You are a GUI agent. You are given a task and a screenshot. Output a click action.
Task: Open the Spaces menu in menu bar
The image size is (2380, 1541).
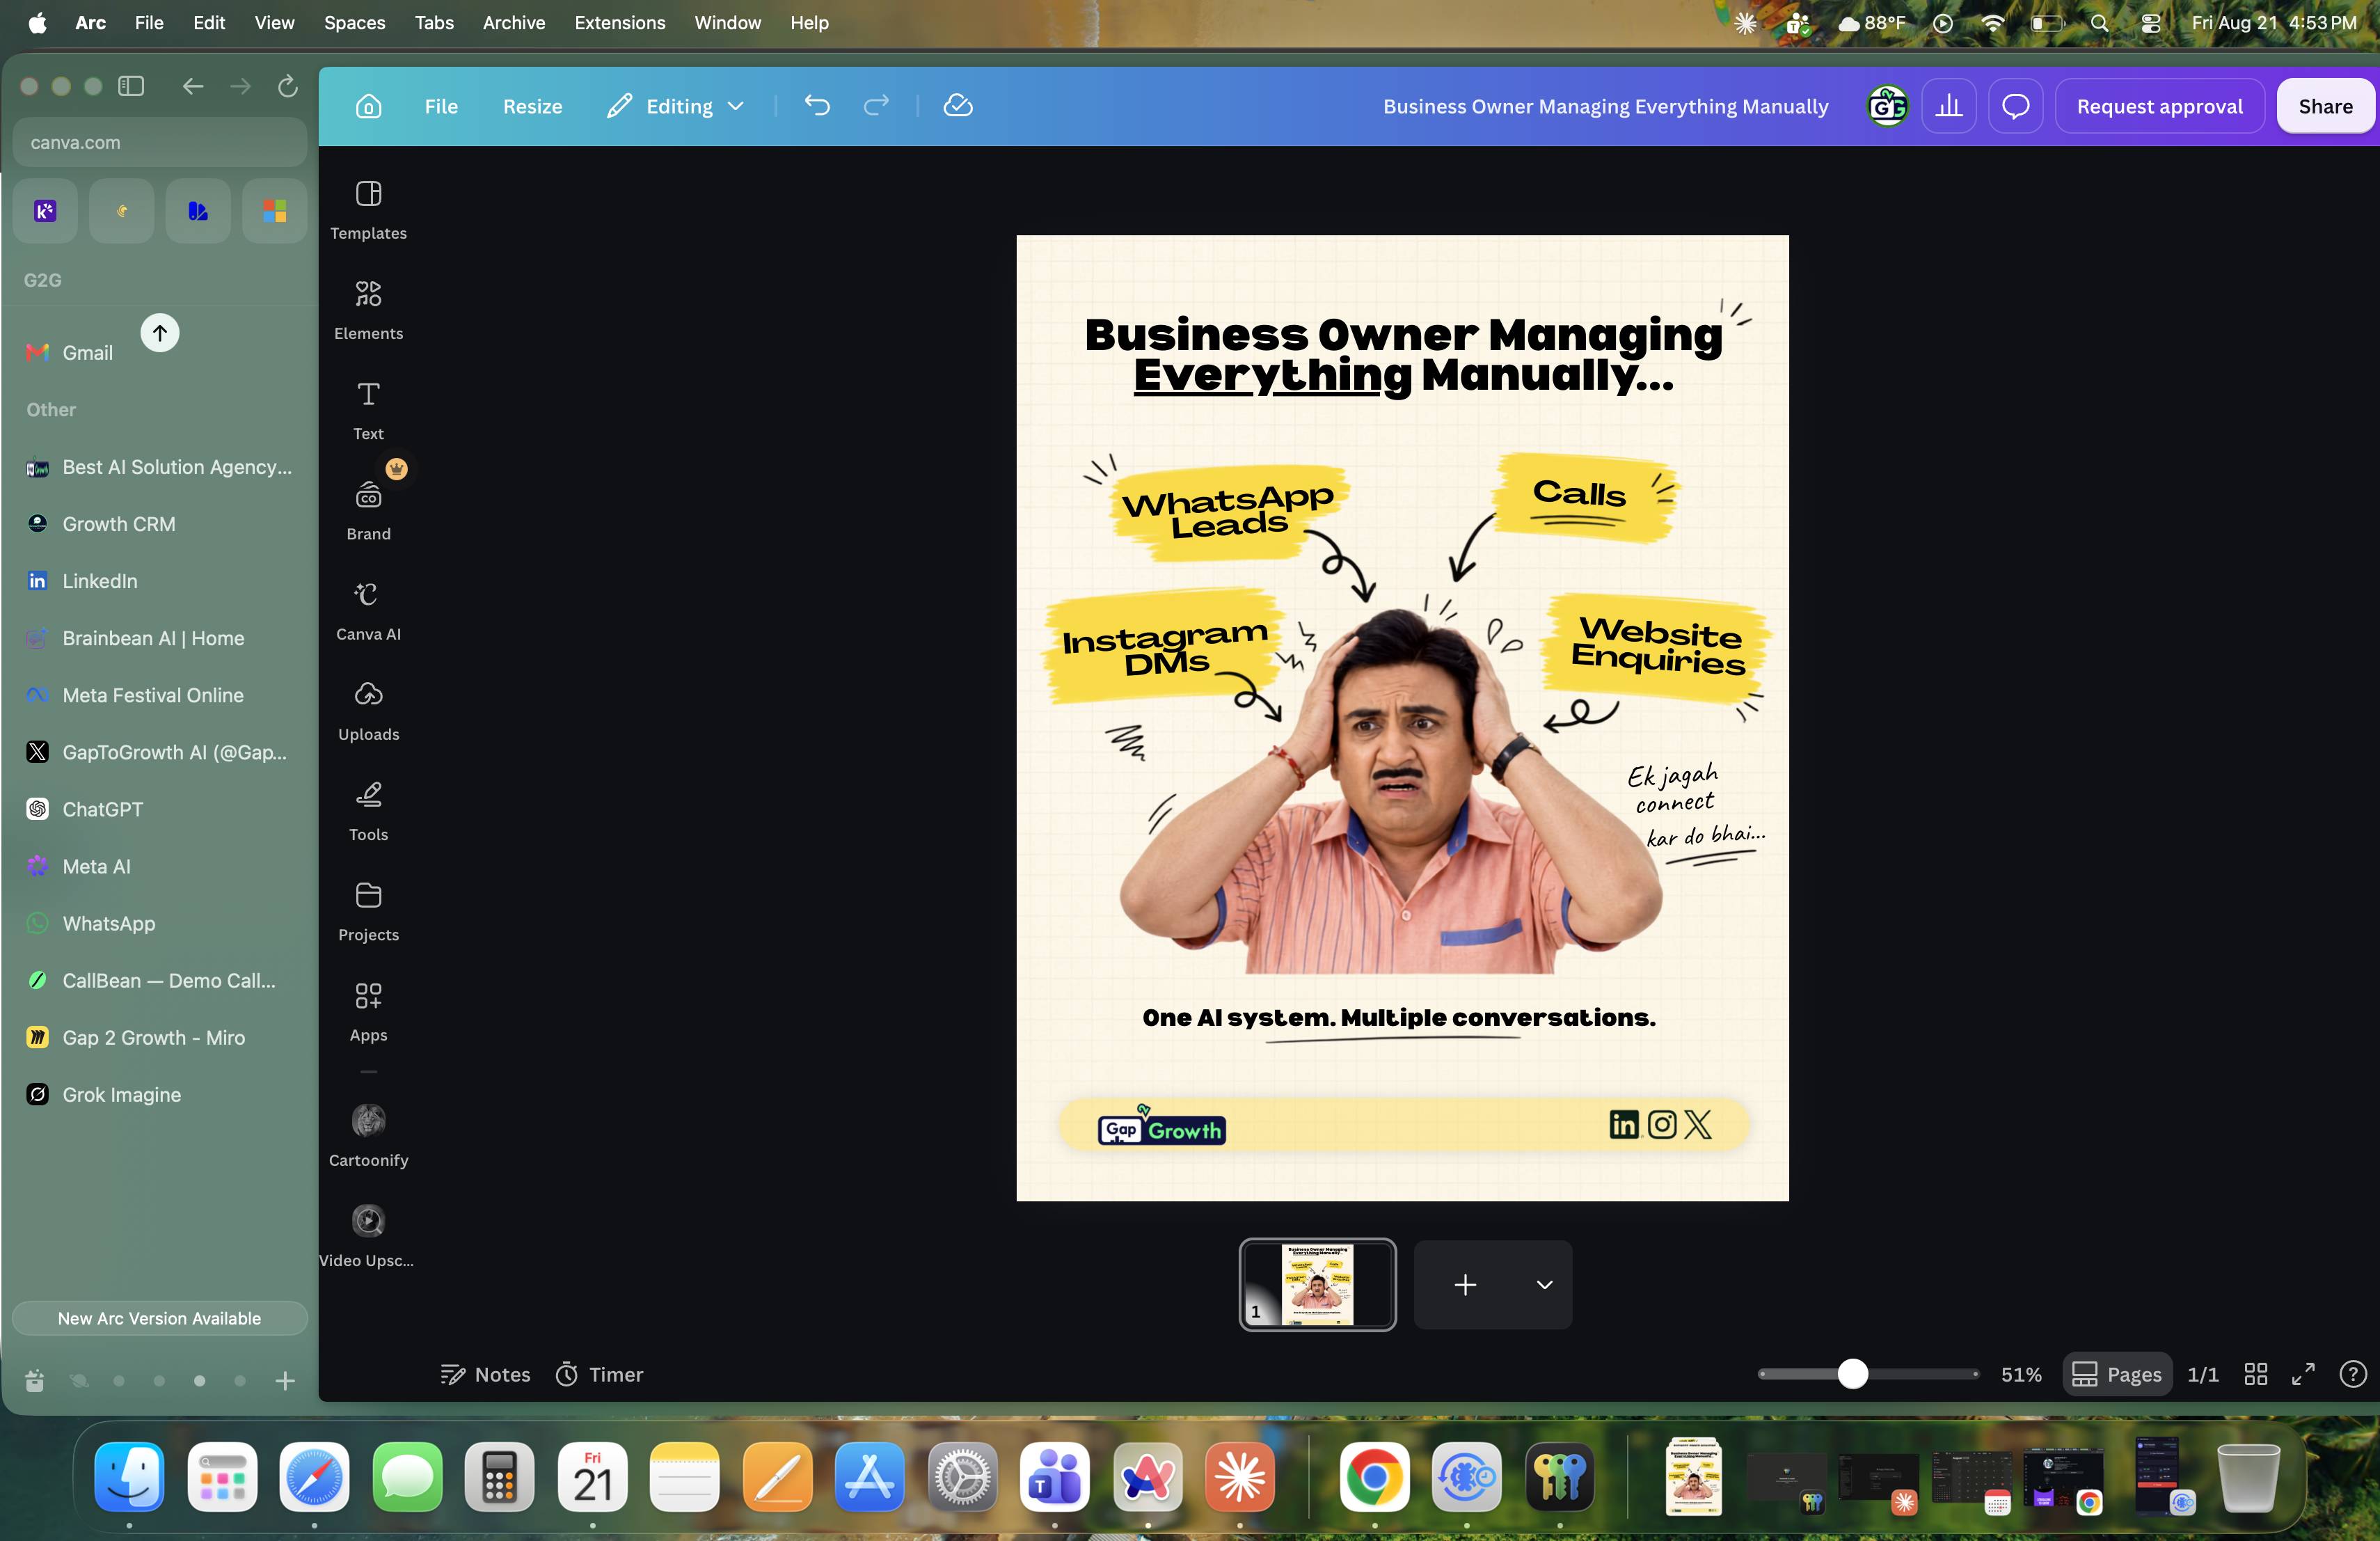[354, 22]
